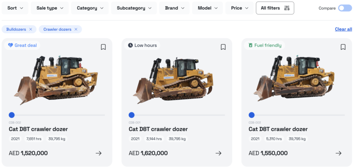Open the Subcategory filter dropdown
Screen dimensions: 354x168
pyautogui.click(x=134, y=8)
